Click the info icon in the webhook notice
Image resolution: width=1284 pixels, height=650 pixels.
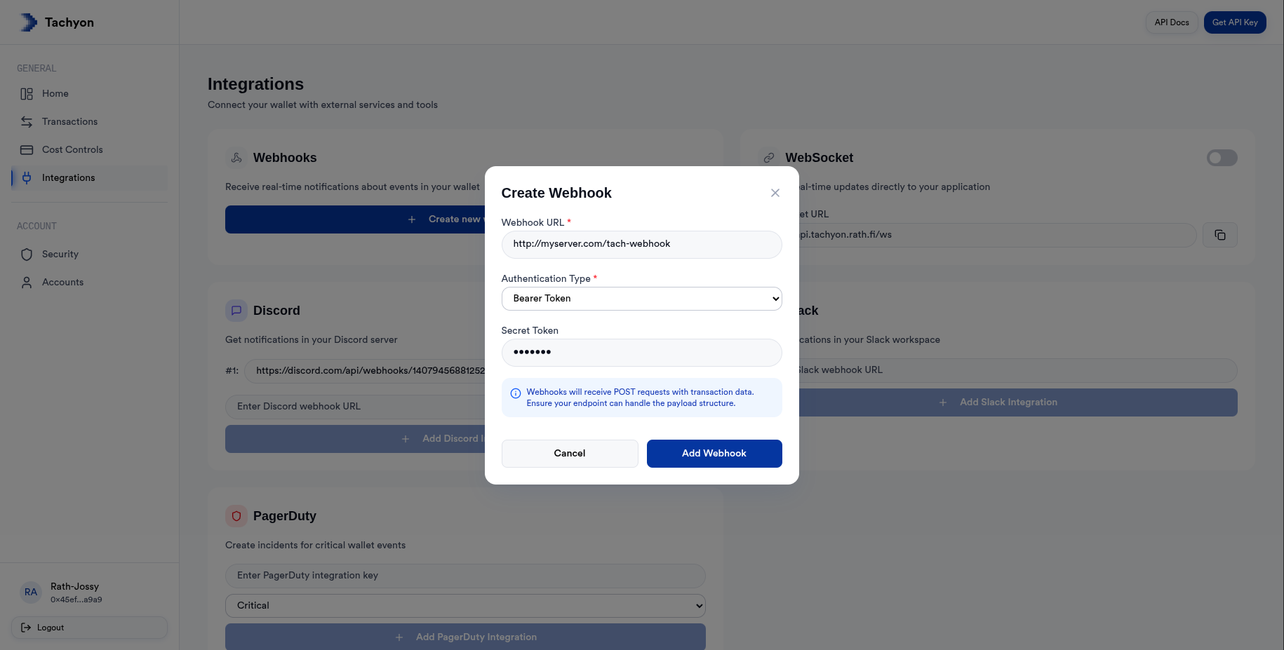coord(516,393)
